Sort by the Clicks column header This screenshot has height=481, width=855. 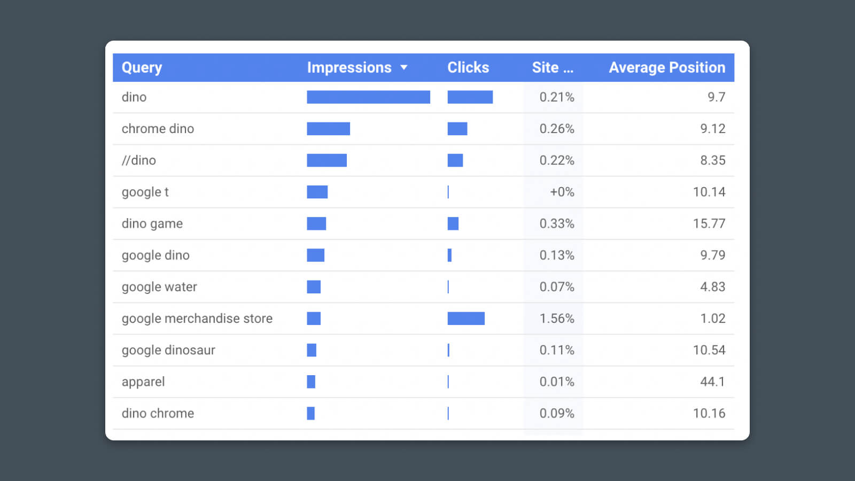[x=468, y=67]
